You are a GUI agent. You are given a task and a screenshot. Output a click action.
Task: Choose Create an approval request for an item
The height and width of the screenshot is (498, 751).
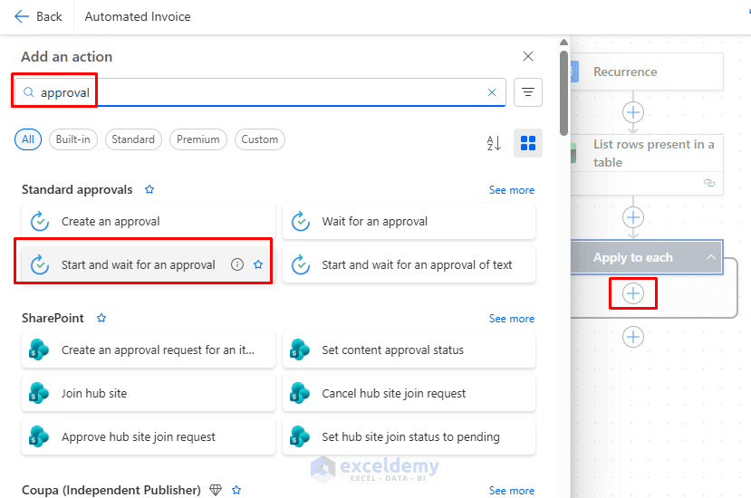click(149, 350)
